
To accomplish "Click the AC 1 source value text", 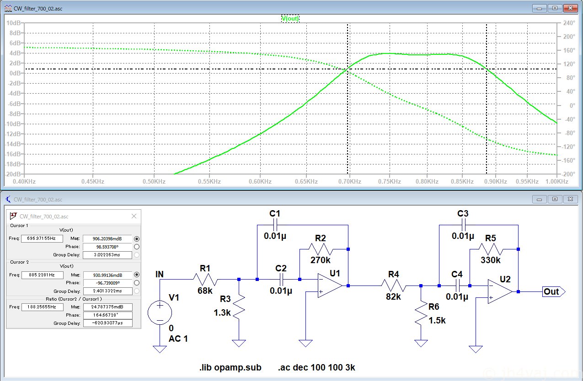I will [x=178, y=339].
